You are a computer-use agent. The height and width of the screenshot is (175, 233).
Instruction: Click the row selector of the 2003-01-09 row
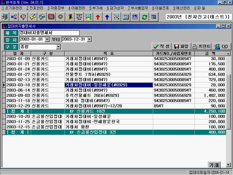[4, 59]
